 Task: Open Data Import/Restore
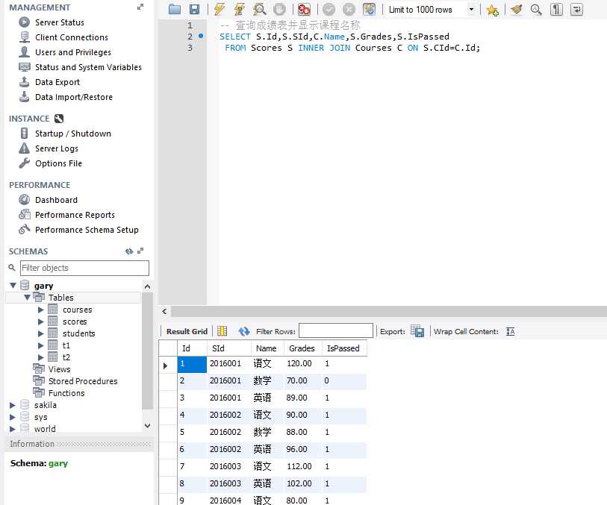[74, 97]
